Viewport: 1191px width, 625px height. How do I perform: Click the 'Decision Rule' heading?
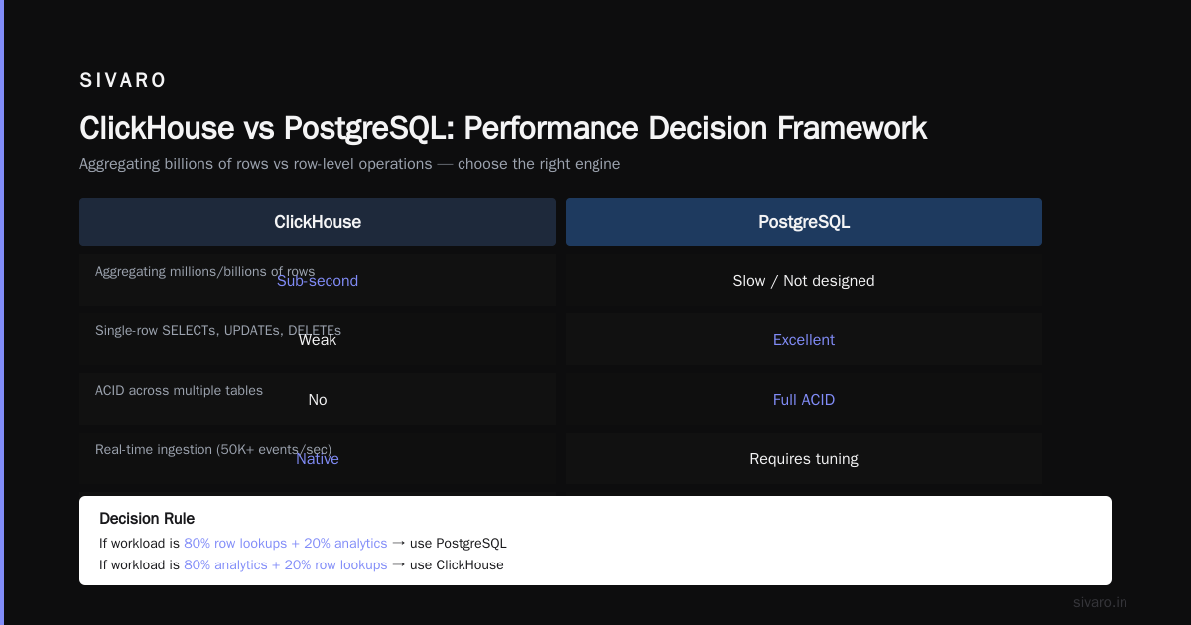[147, 518]
